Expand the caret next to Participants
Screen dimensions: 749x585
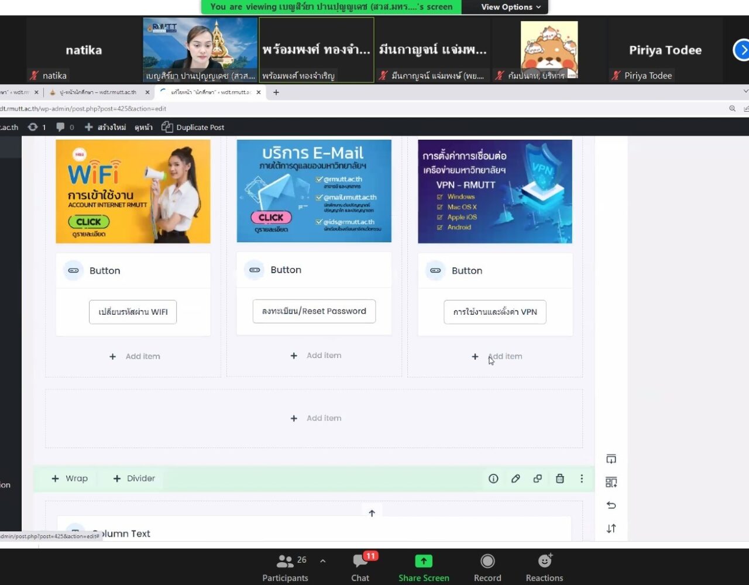pyautogui.click(x=322, y=561)
